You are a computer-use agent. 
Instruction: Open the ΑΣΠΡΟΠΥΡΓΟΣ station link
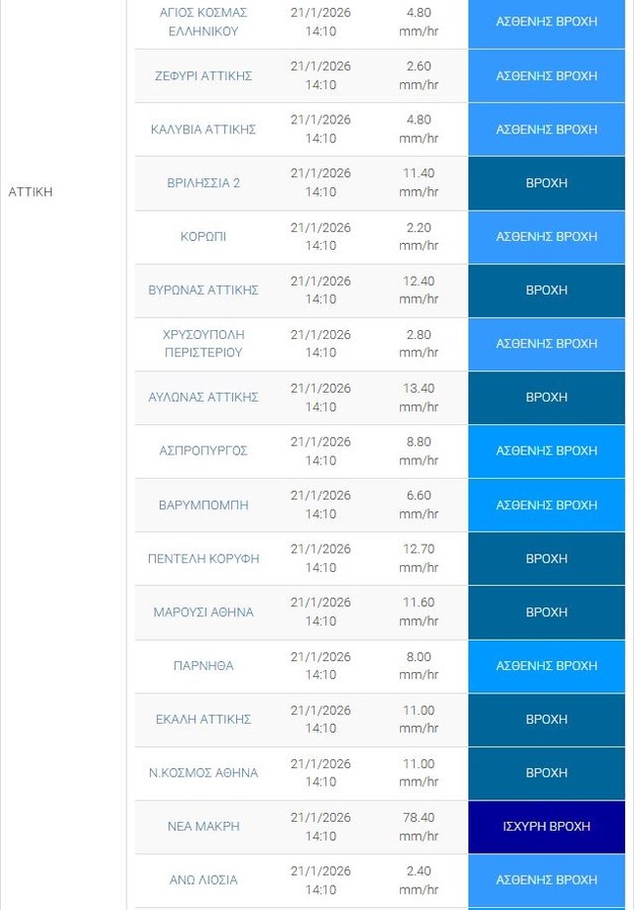coord(203,451)
